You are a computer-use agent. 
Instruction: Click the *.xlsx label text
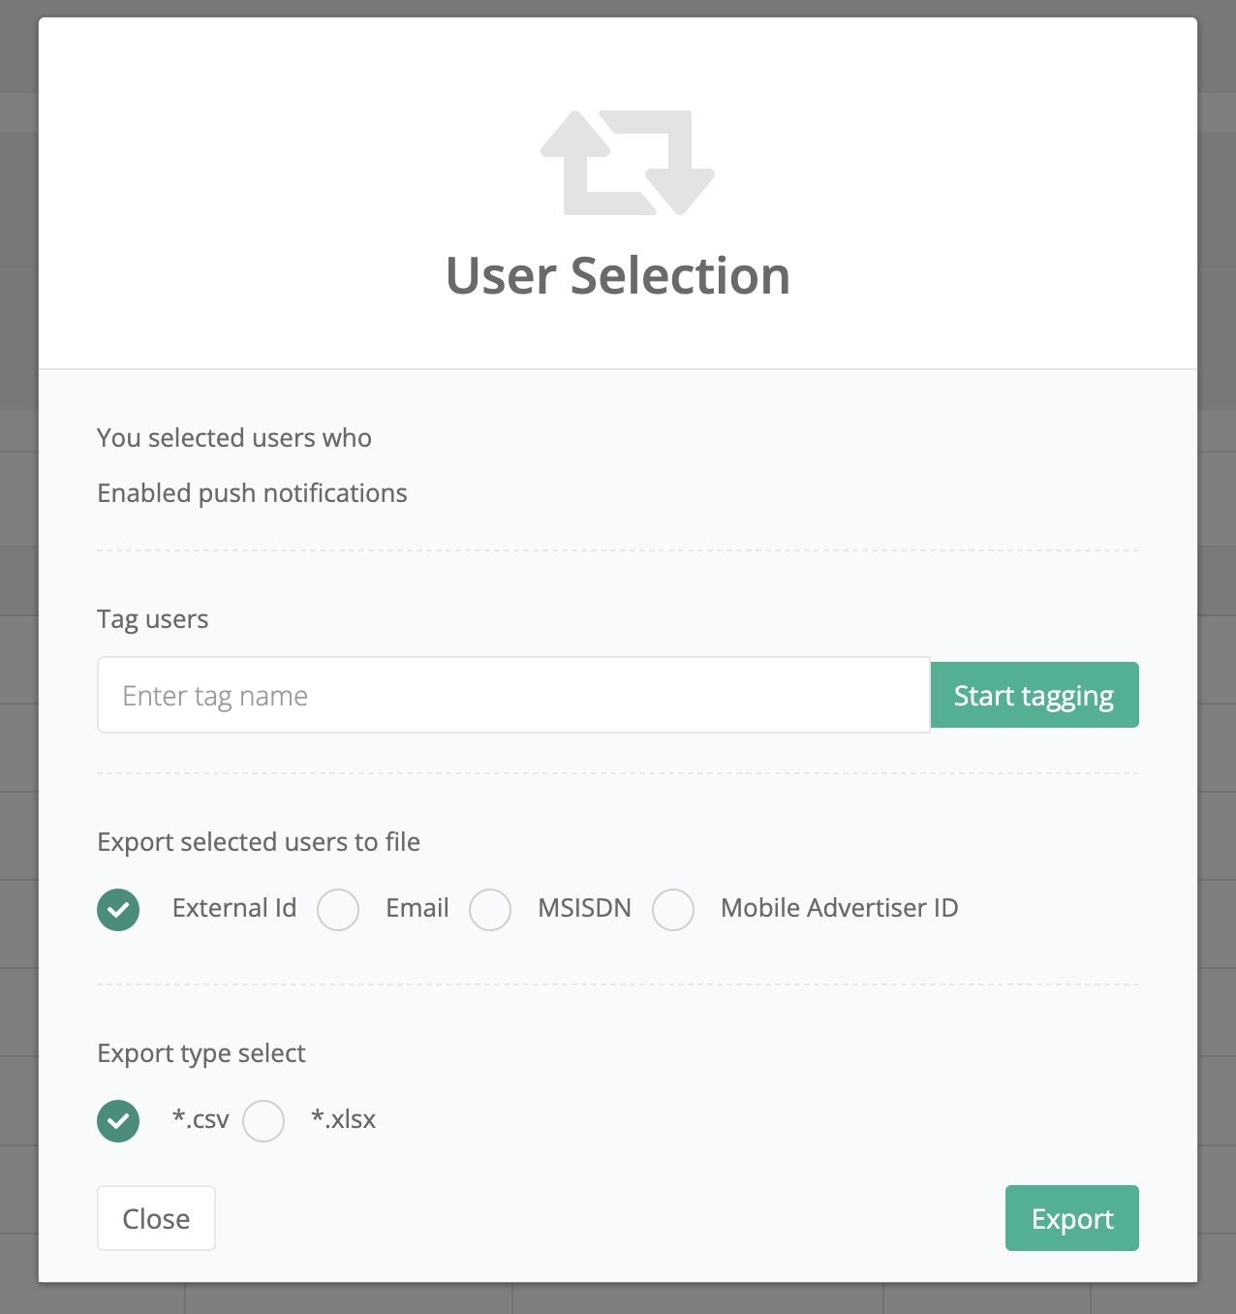[343, 1119]
